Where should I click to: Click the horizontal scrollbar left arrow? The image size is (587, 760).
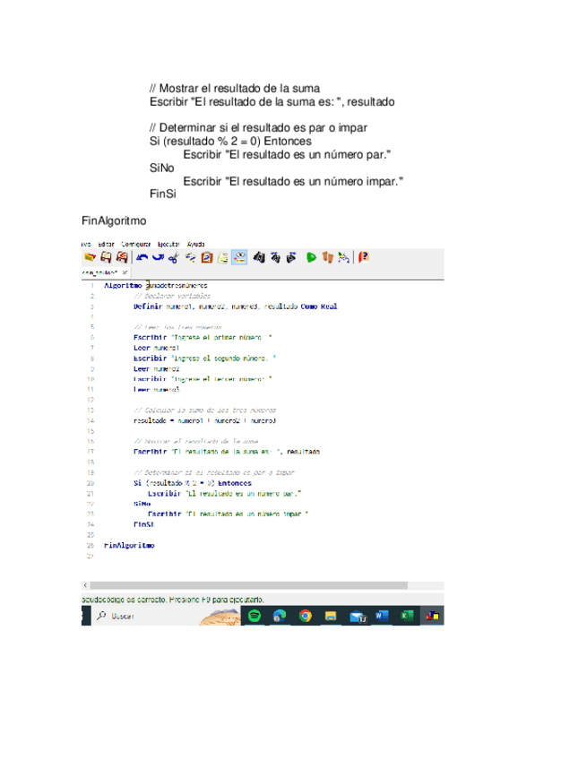tap(85, 585)
